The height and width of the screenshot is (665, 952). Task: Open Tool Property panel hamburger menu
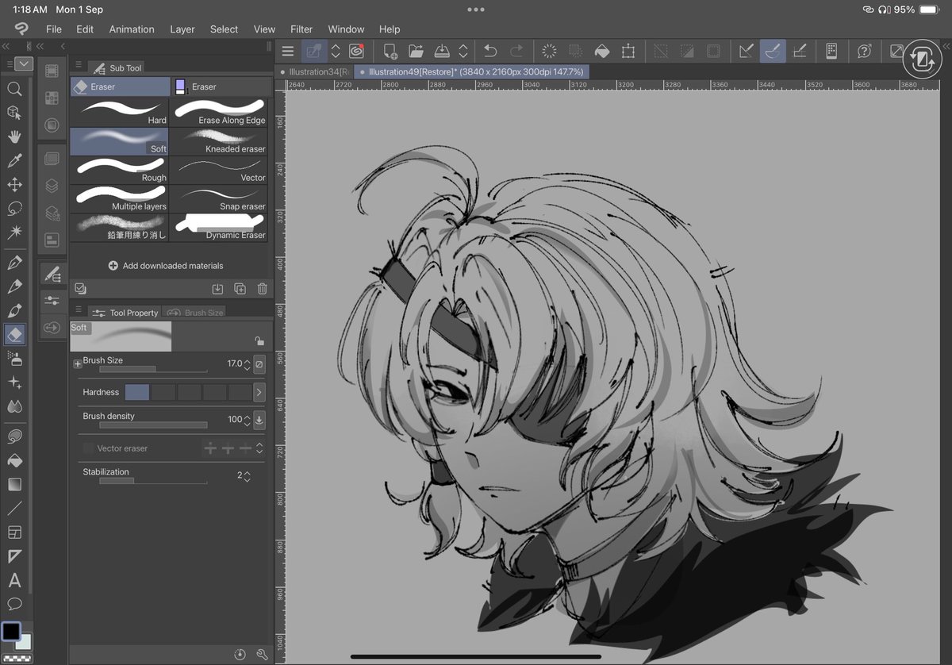(x=79, y=310)
